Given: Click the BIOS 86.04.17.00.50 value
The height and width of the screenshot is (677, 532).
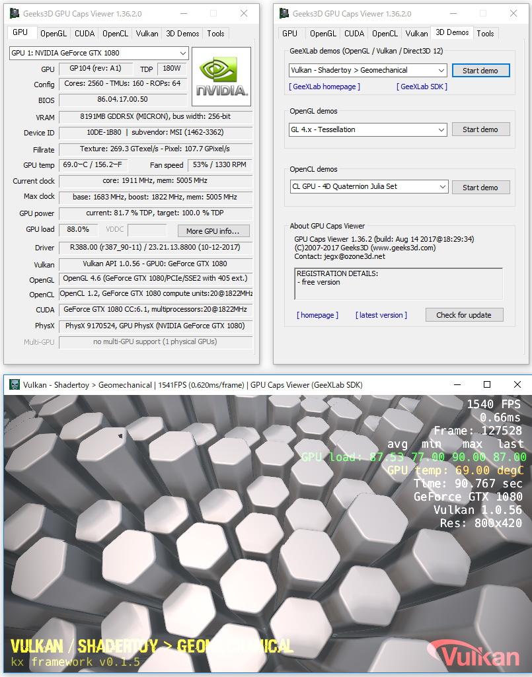Looking at the screenshot, I should coord(123,100).
